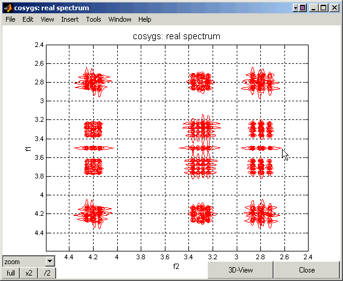Click the purple square title bar icon
Screen dimensions: 343x281
pos(303,8)
